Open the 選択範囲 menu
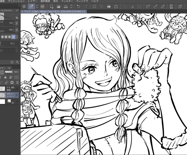Screen dimensions: 187x155 pyautogui.click(x=45, y=1)
